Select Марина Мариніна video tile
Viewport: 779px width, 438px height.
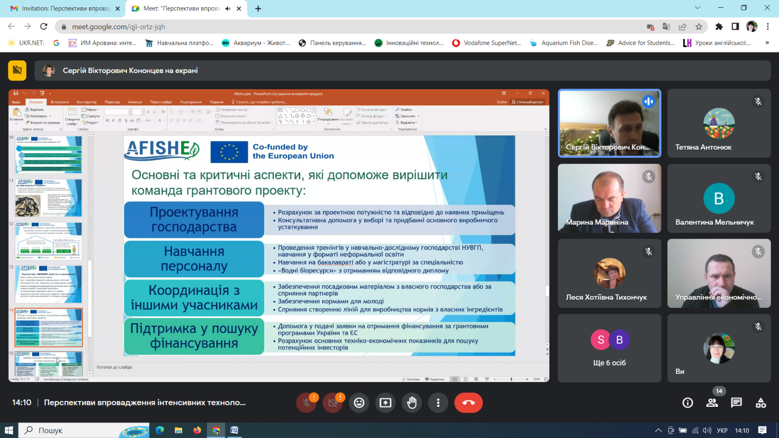609,198
